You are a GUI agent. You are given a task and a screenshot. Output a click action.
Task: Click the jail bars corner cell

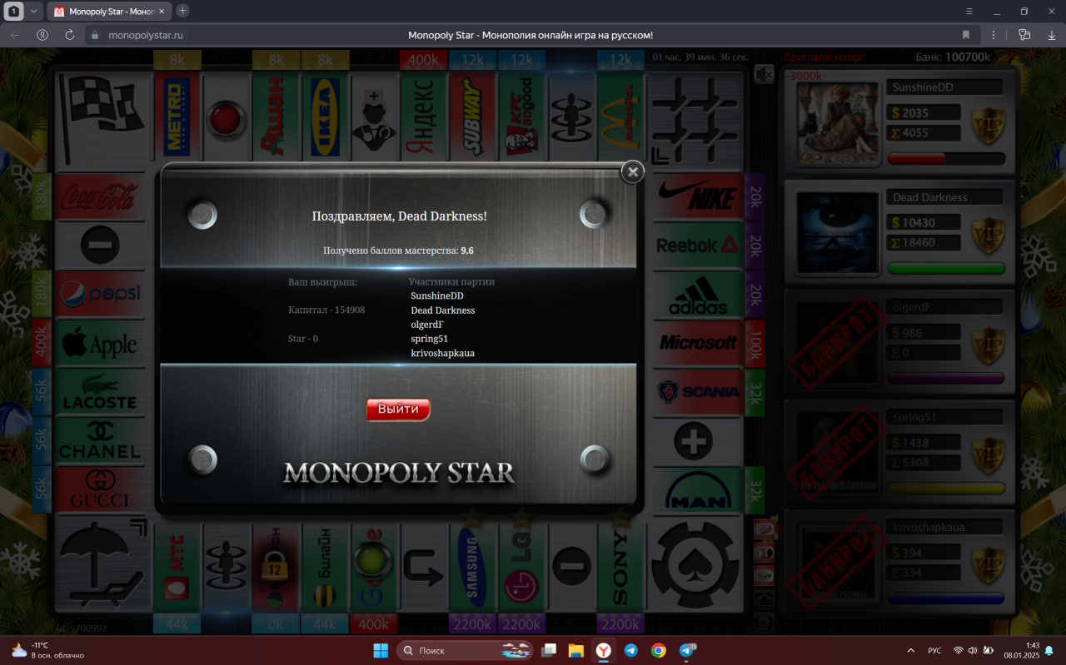pos(696,117)
